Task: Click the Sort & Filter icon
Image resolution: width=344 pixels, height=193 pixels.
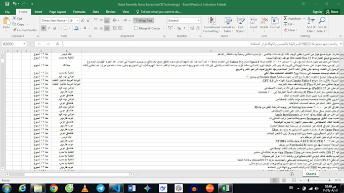Action: [311, 21]
